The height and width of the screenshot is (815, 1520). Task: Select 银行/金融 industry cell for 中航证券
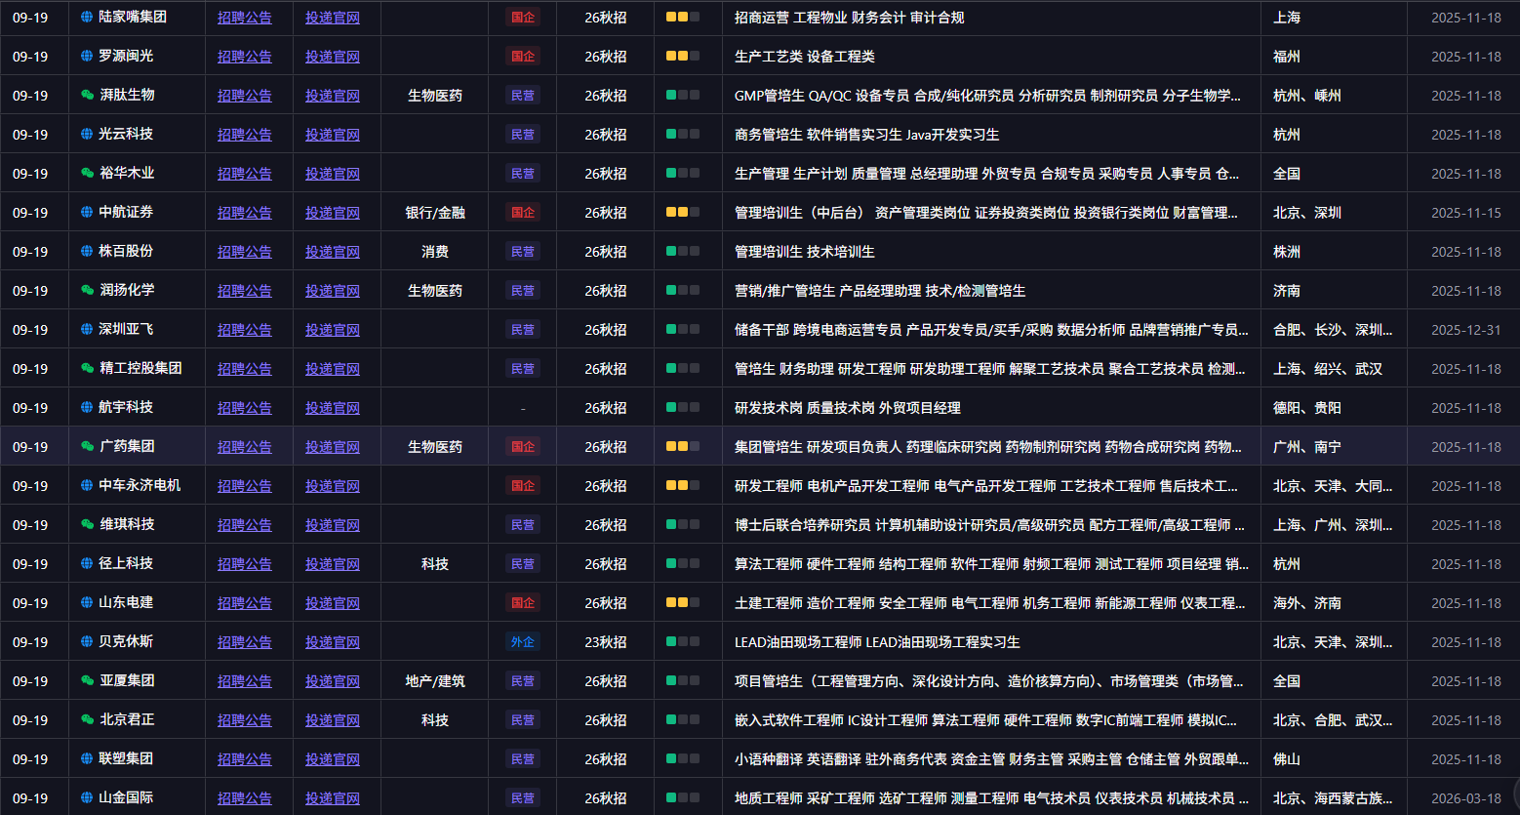435,213
